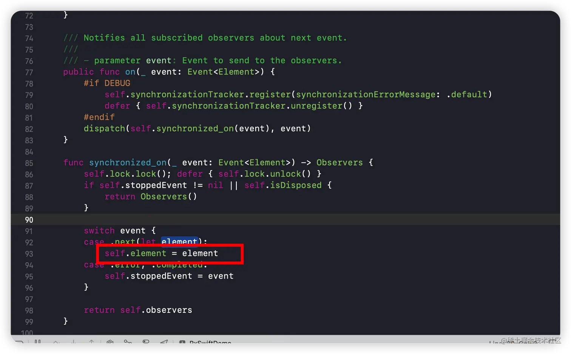Click the 'isDisposed' property
The width and height of the screenshot is (571, 354).
coord(296,185)
